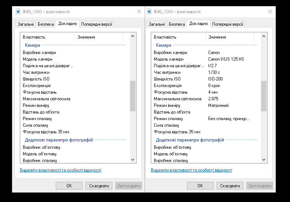The width and height of the screenshot is (290, 202).
Task: Click 0 крок exposure compensation value
Action: pyautogui.click(x=214, y=86)
